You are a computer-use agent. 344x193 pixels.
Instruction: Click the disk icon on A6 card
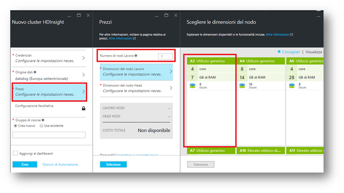(x=291, y=86)
